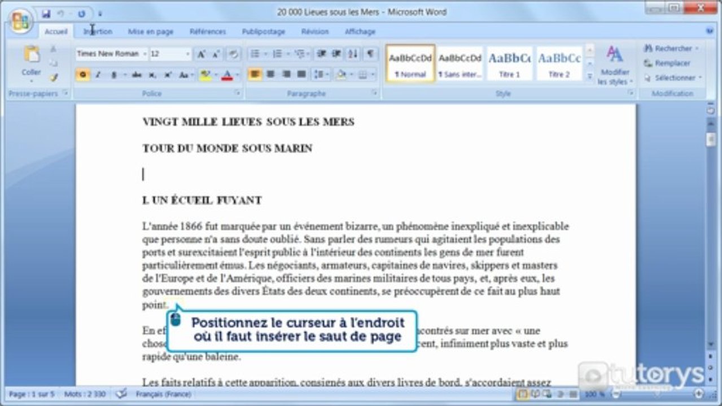The height and width of the screenshot is (406, 722).
Task: Switch to the Révision tab
Action: (x=315, y=32)
